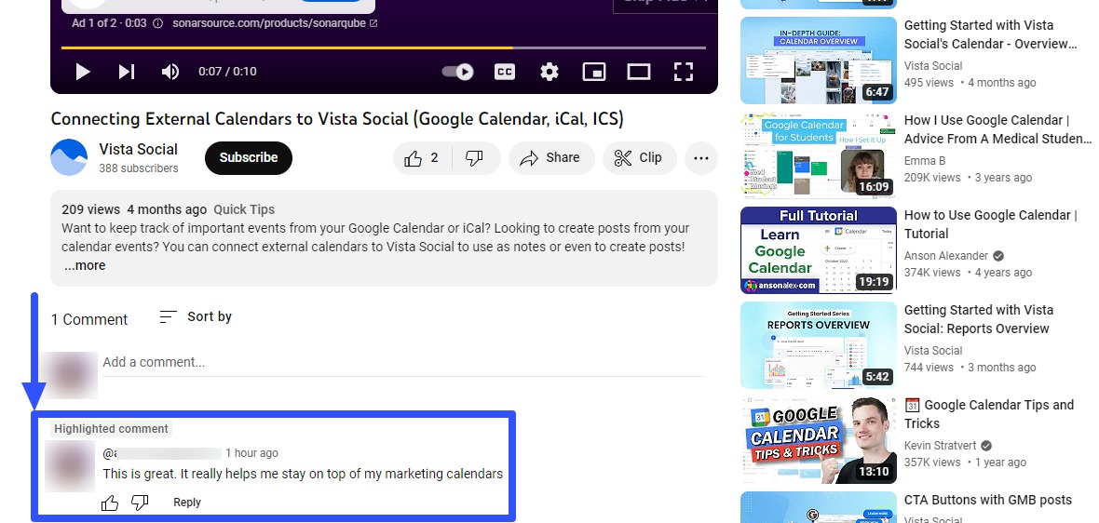Dislike the video
The width and height of the screenshot is (1099, 523).
pyautogui.click(x=475, y=158)
